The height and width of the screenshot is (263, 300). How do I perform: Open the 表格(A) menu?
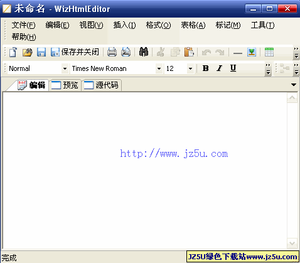point(193,25)
